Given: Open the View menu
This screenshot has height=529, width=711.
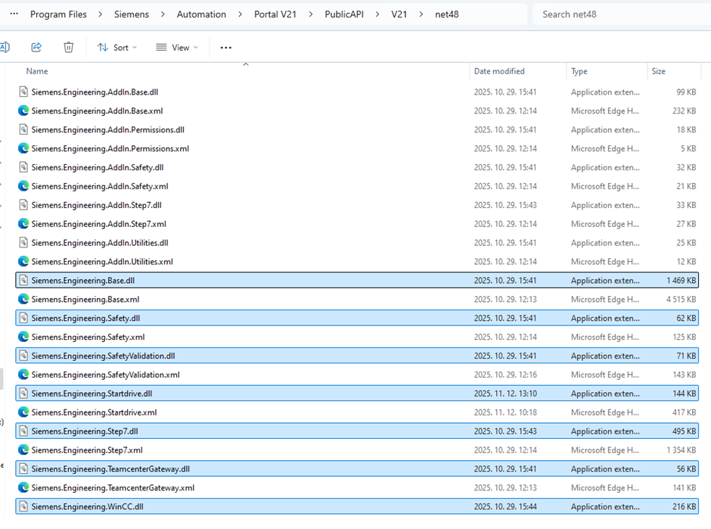Looking at the screenshot, I should [x=176, y=47].
